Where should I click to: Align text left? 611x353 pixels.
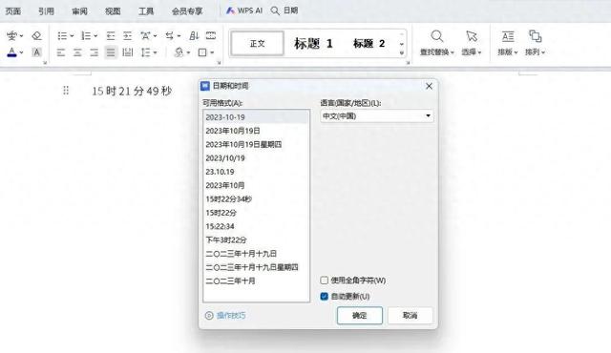(61, 52)
